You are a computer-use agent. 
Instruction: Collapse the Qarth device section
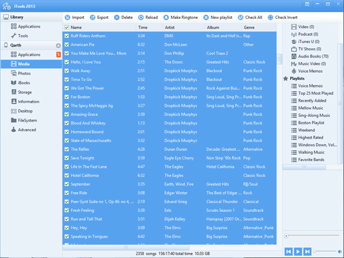pos(32,45)
